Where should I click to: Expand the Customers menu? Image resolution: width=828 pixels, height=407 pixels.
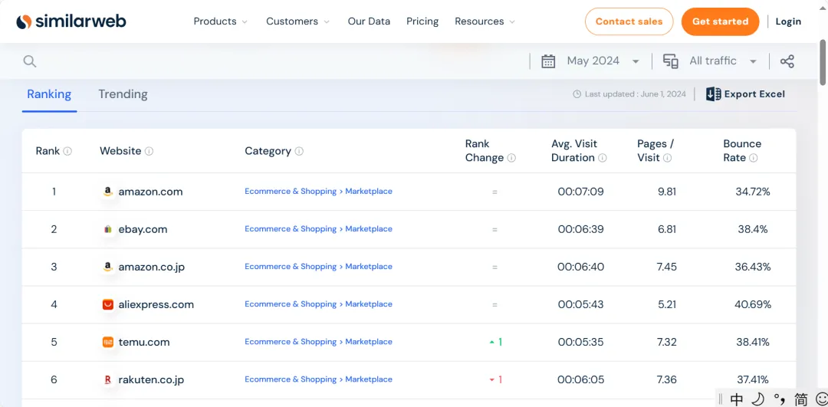pos(297,21)
